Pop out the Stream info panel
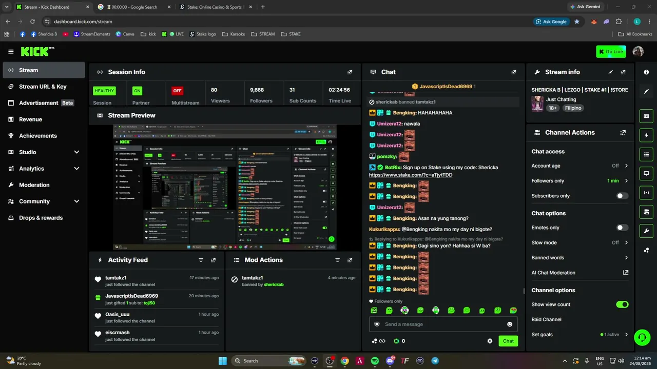 coord(623,72)
